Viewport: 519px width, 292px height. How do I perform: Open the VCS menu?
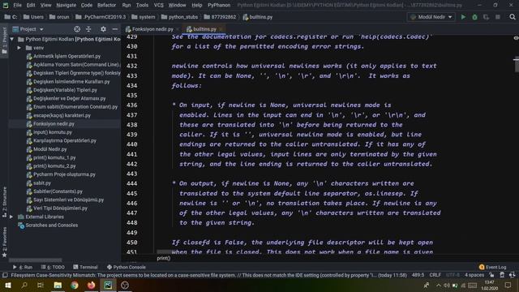(x=159, y=5)
